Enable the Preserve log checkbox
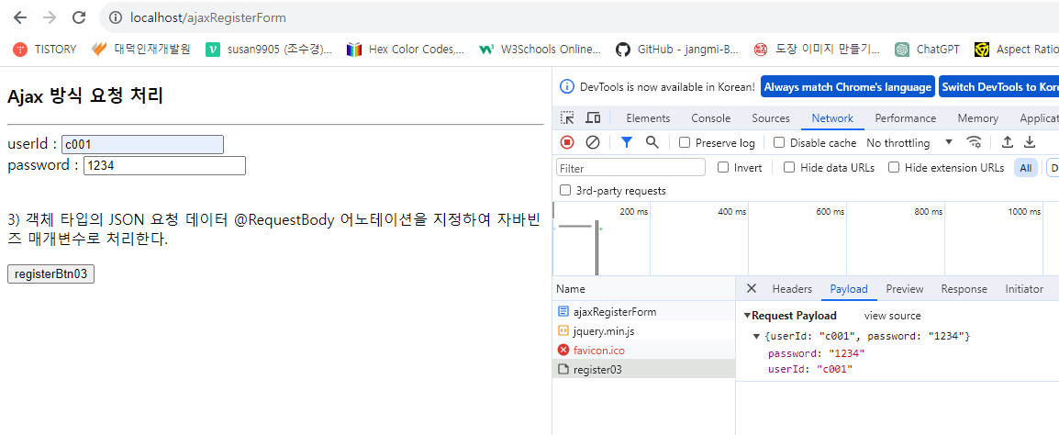 pyautogui.click(x=685, y=142)
